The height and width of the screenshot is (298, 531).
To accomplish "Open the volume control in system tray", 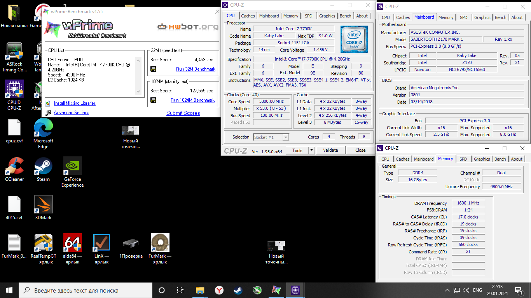I will click(x=466, y=290).
